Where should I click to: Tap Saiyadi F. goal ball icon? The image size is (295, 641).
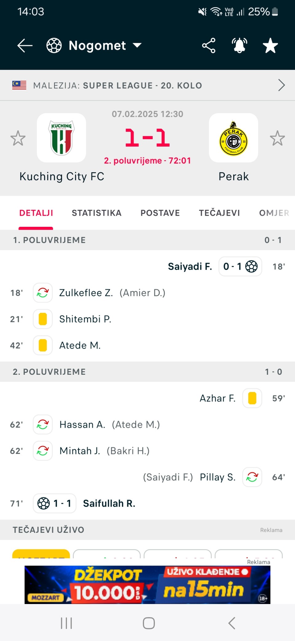pos(251,266)
